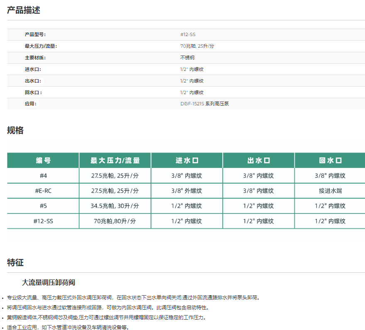Screen dimensions: 365x330
Task: Click the 规格 section heading
Action: (x=15, y=131)
